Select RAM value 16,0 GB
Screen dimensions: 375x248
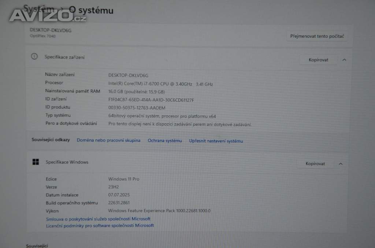click(137, 92)
